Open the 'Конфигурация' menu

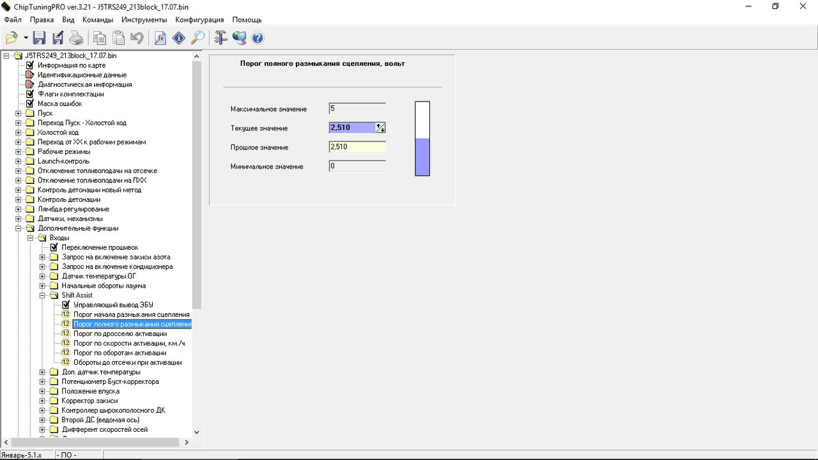(199, 20)
